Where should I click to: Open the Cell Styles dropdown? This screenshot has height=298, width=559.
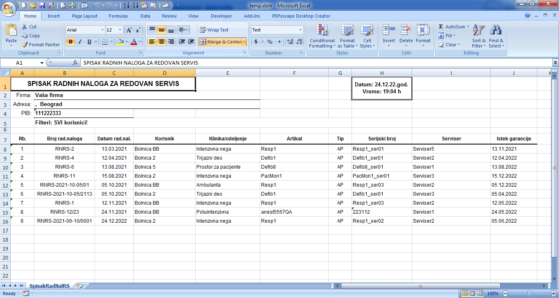click(x=367, y=36)
